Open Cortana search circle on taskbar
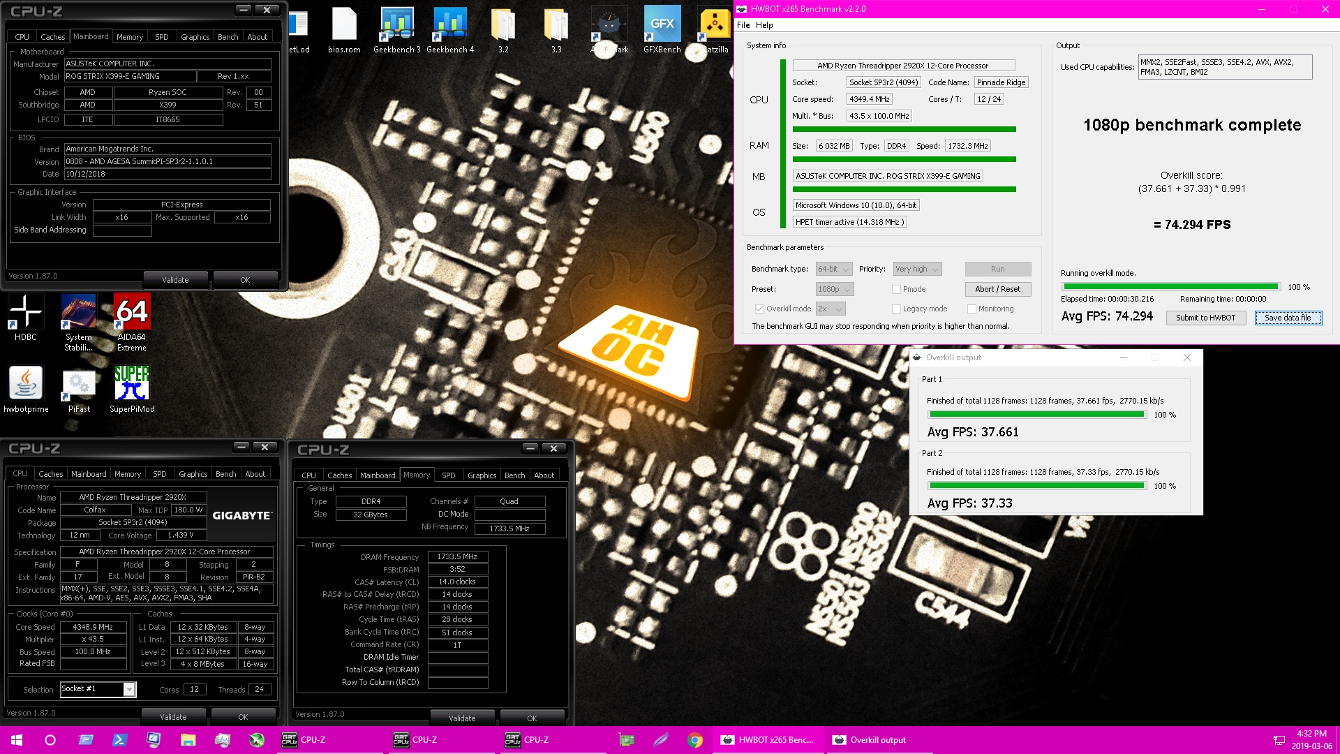This screenshot has height=754, width=1340. pyautogui.click(x=50, y=740)
